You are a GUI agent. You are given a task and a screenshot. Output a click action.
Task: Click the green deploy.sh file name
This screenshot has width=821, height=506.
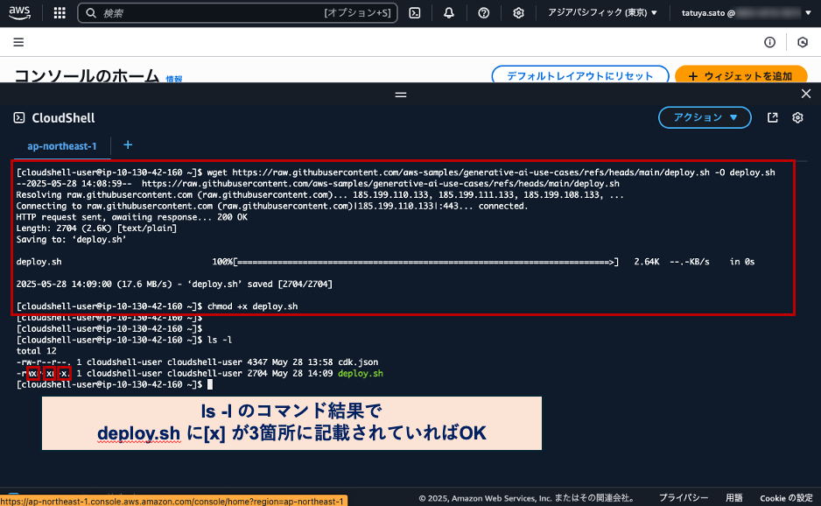tap(361, 374)
